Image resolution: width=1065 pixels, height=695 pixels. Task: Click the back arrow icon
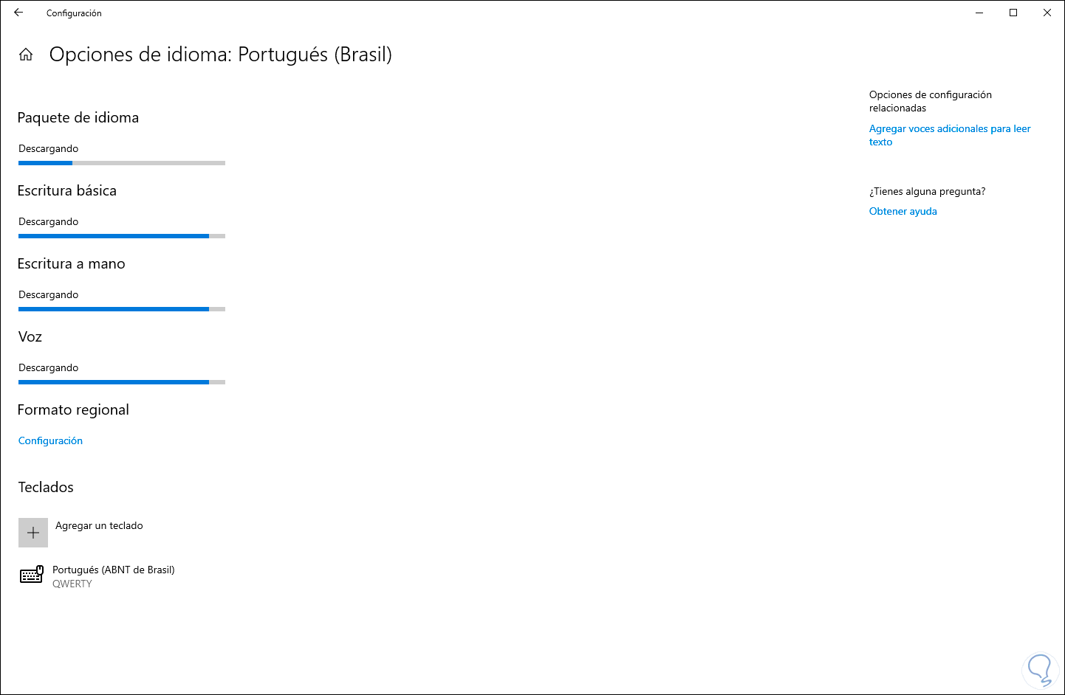(18, 13)
